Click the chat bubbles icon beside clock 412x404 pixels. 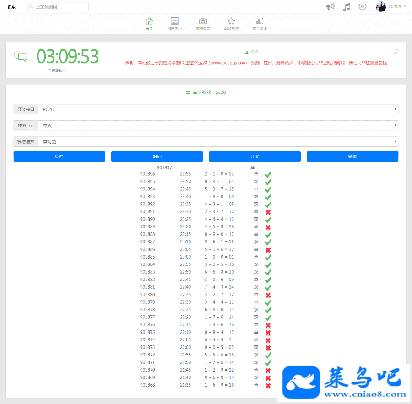tap(21, 56)
